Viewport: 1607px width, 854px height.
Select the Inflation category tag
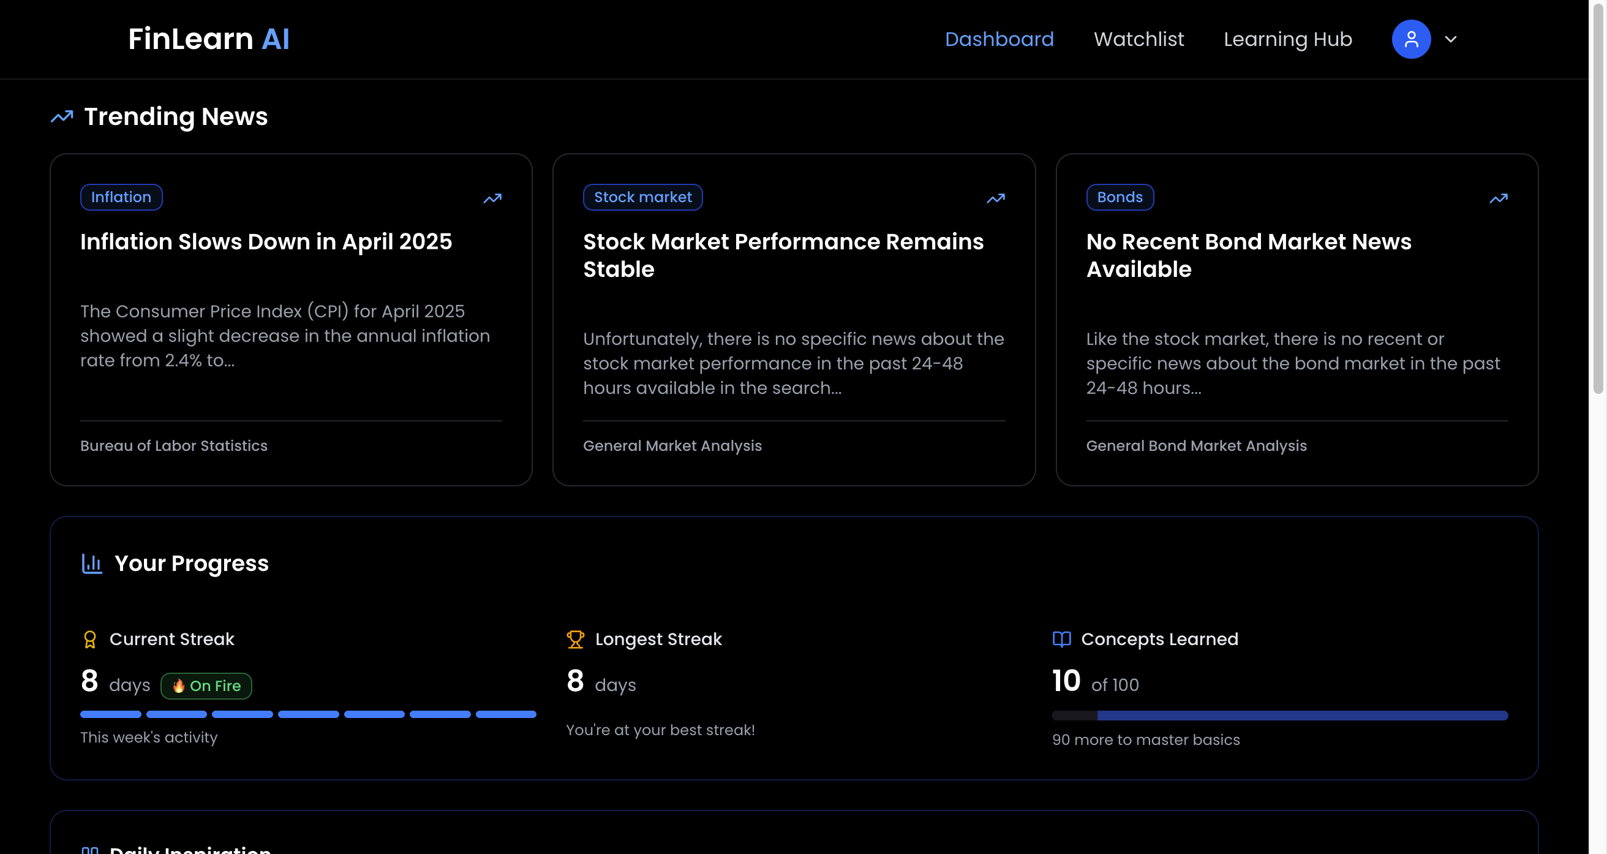[121, 197]
